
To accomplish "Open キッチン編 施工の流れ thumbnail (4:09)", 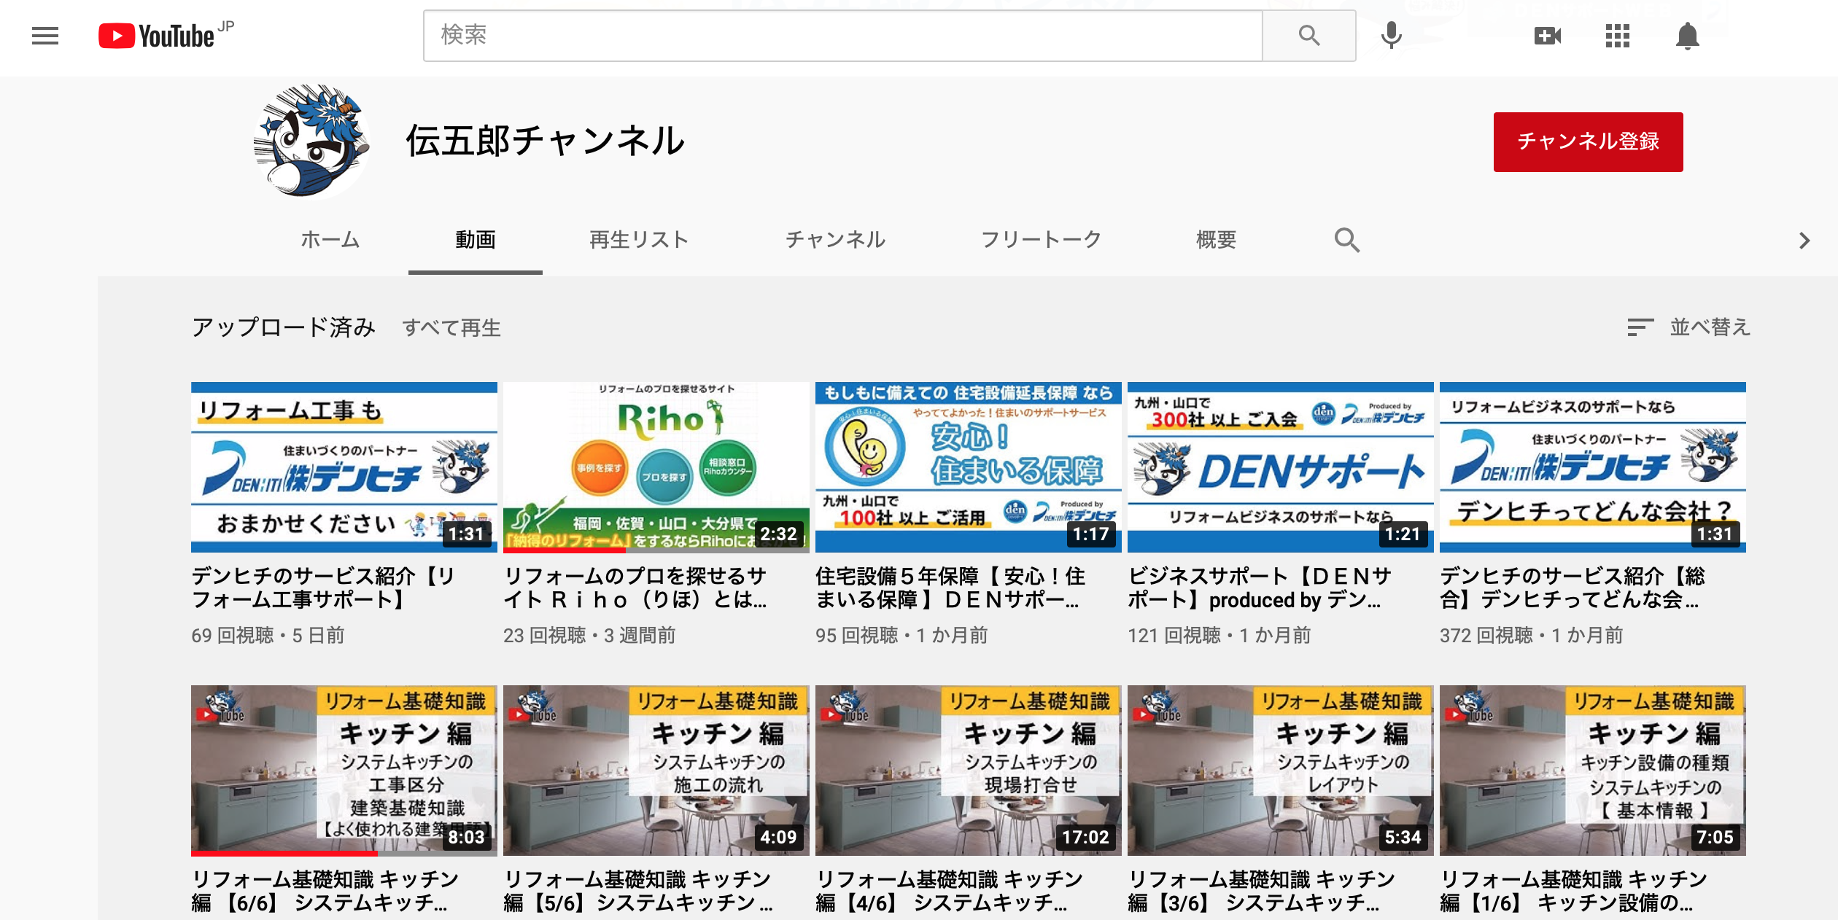I will [x=656, y=771].
